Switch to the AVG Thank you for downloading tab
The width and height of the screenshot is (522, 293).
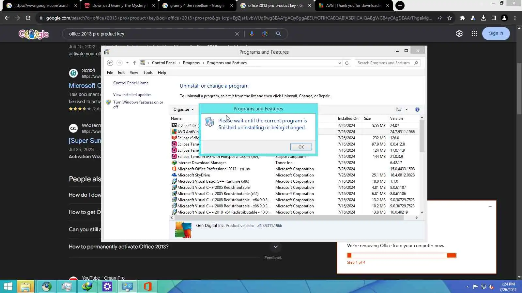pos(354,6)
